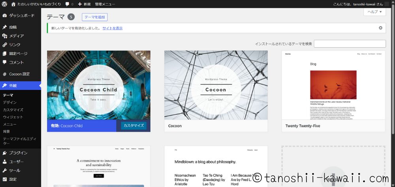Image resolution: width=395 pixels, height=187 pixels.
Task: Click the カスタマイズ button on Cocoon Child
Action: [x=134, y=126]
